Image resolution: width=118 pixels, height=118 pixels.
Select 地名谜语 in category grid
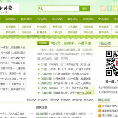click(104, 27)
